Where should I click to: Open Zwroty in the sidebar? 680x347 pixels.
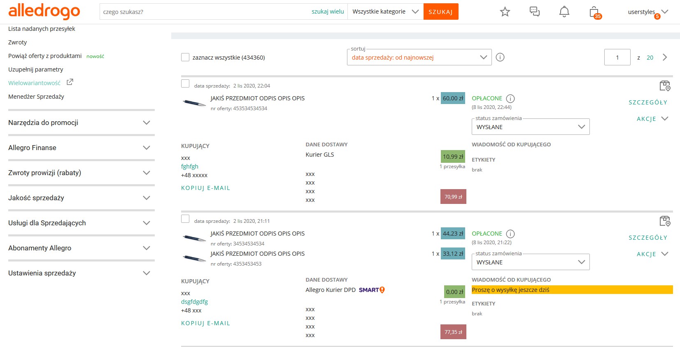coord(18,42)
